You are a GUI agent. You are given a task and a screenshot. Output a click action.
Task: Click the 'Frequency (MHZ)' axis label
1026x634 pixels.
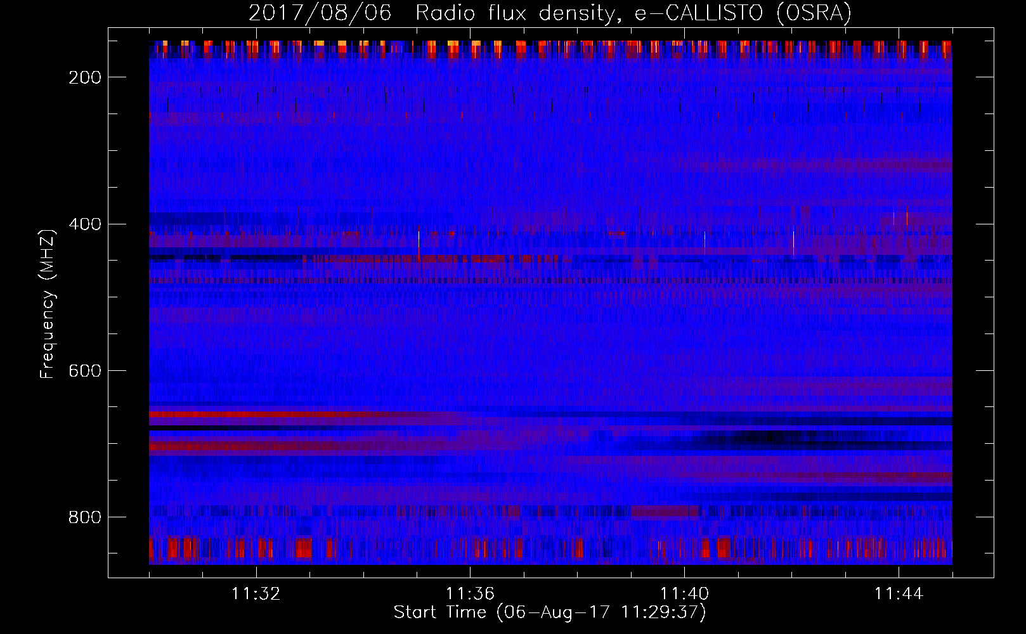pyautogui.click(x=48, y=304)
